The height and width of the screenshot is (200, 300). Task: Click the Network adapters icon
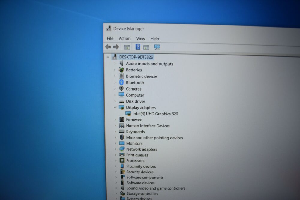[x=122, y=149]
